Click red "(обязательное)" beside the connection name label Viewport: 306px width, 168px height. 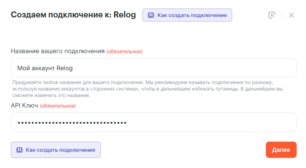click(x=125, y=52)
